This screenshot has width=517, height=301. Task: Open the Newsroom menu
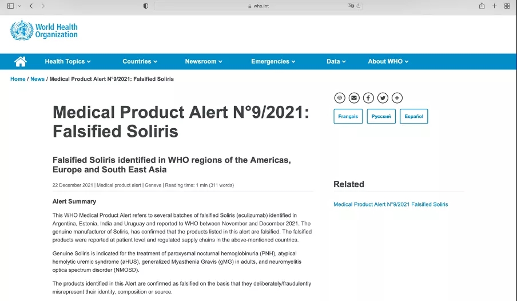(204, 61)
